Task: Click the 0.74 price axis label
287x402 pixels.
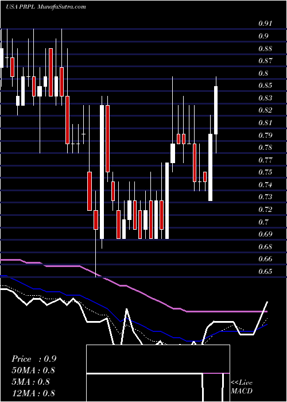Action: (x=265, y=184)
